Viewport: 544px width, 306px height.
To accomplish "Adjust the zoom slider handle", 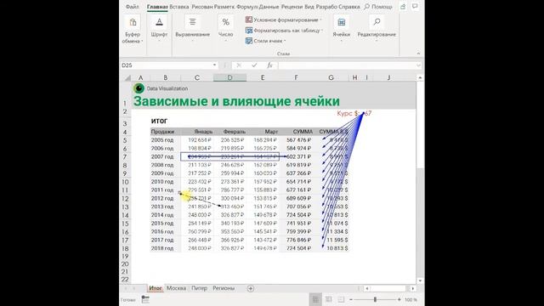I will (x=375, y=299).
